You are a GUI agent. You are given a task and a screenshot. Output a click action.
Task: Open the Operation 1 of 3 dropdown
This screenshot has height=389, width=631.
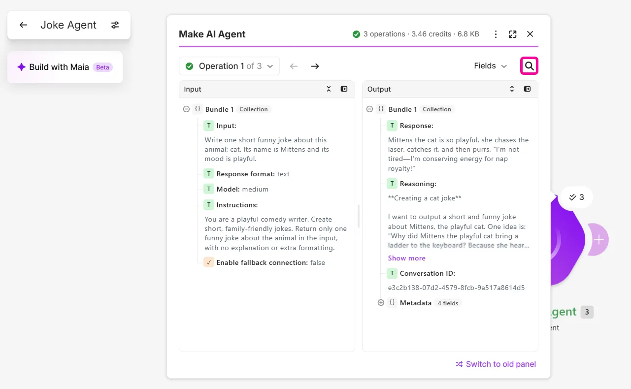229,66
